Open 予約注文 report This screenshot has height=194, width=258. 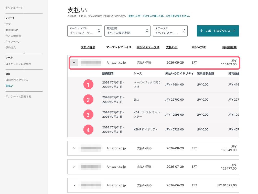10,47
